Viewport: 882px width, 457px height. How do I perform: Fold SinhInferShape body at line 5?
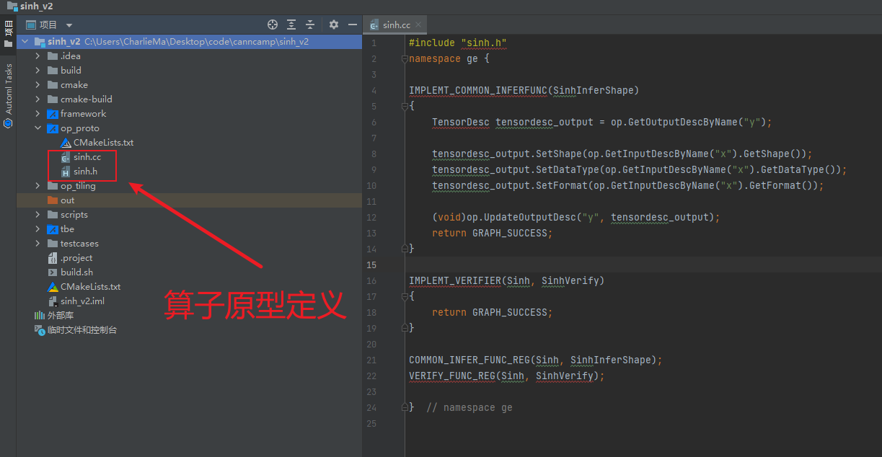(404, 107)
